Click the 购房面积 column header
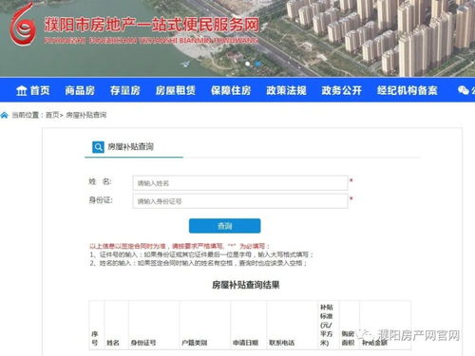The width and height of the screenshot is (475, 356). [x=348, y=338]
